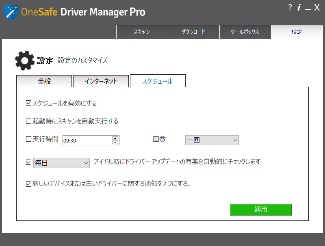
Task: Expand the 毎日 frequency dropdown
Action: coord(61,163)
